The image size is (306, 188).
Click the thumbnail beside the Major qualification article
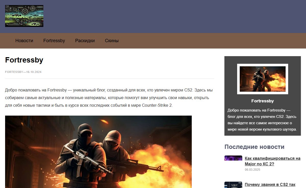coord(233,158)
